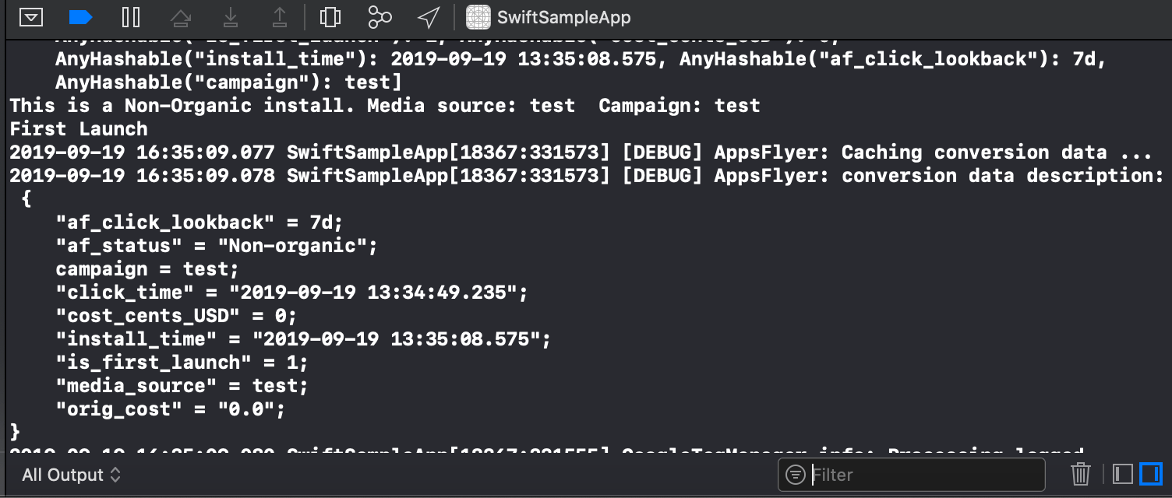Pause program execution
1172x498 pixels.
click(131, 16)
